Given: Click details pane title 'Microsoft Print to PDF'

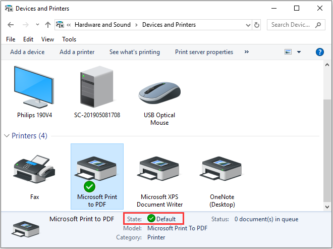Looking at the screenshot, I should tap(82, 219).
